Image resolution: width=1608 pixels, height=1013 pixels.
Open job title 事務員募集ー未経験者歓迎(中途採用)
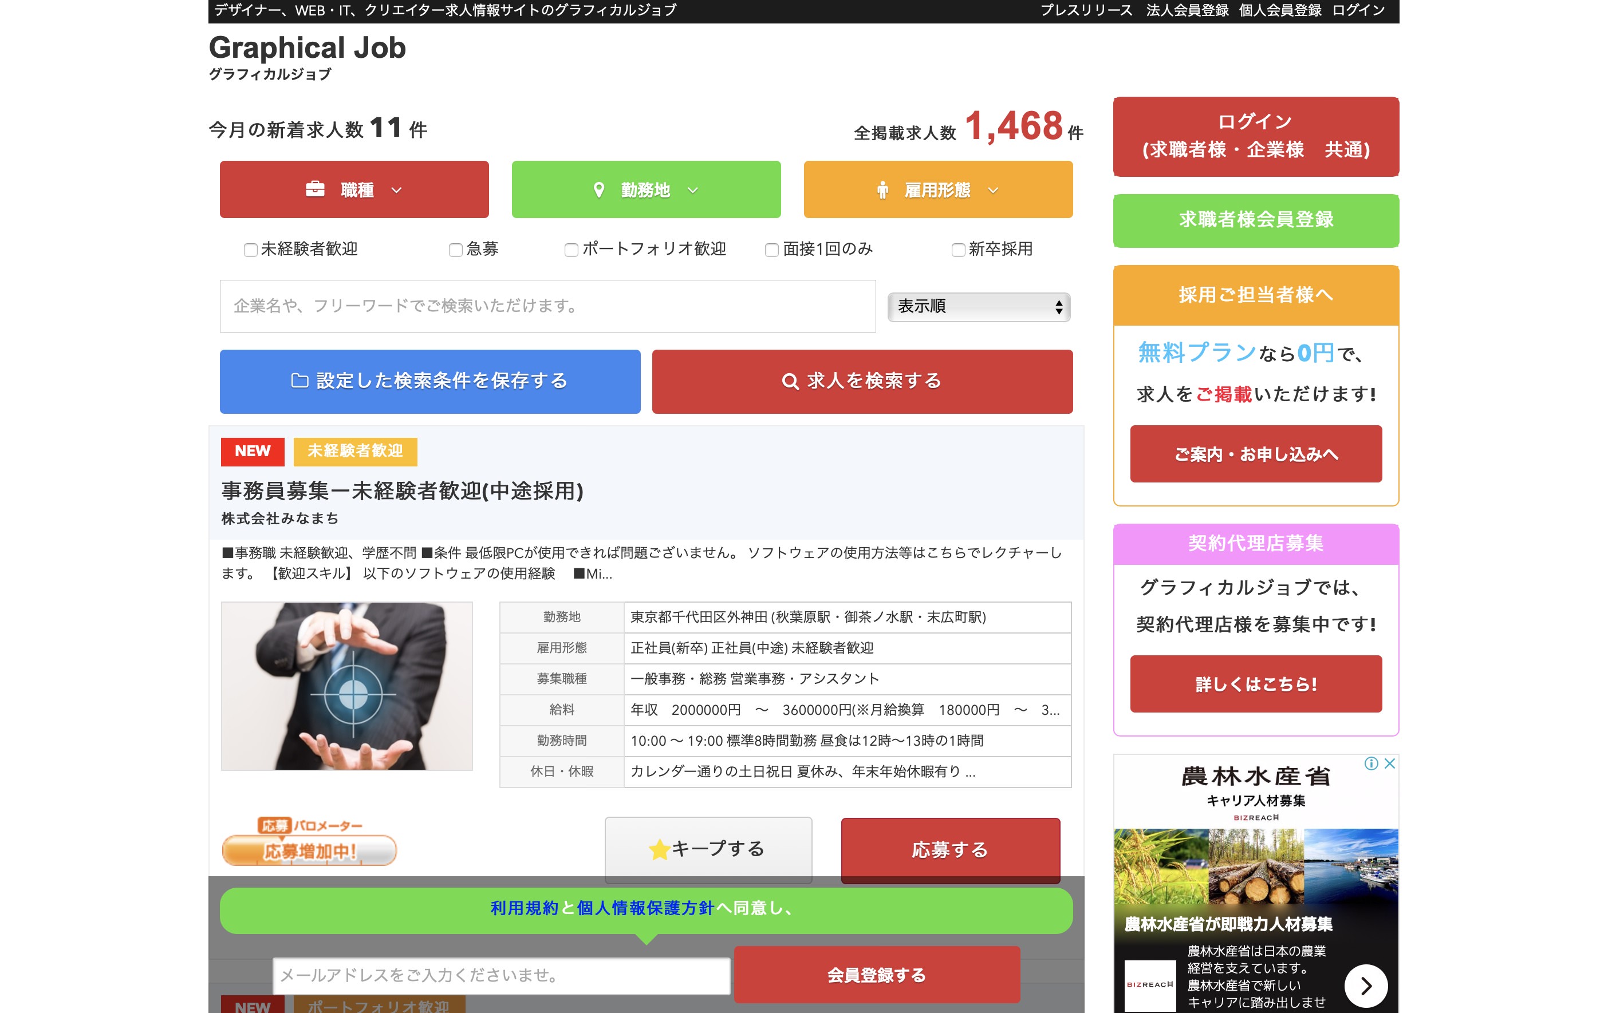click(x=403, y=491)
